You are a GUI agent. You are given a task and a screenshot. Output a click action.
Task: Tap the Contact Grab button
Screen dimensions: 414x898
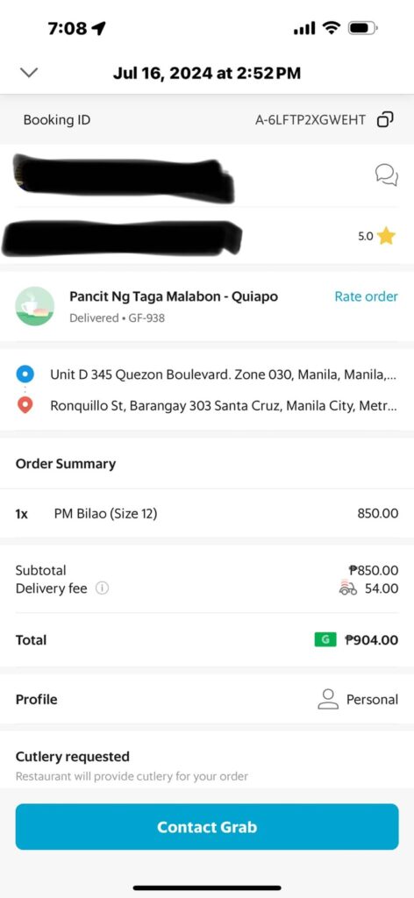point(207,826)
